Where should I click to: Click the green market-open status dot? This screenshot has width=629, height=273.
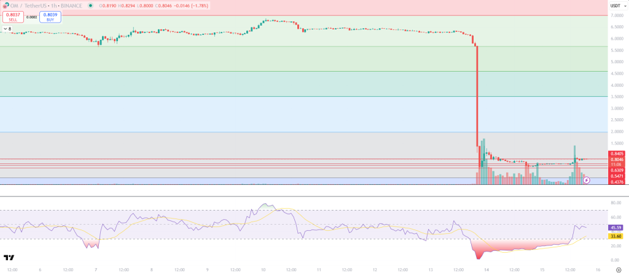91,6
